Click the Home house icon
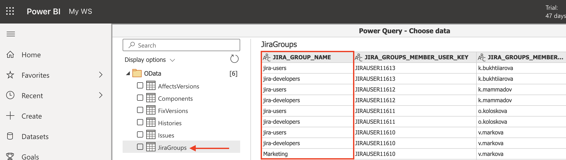Screen dimensions: 566x160 (10, 54)
